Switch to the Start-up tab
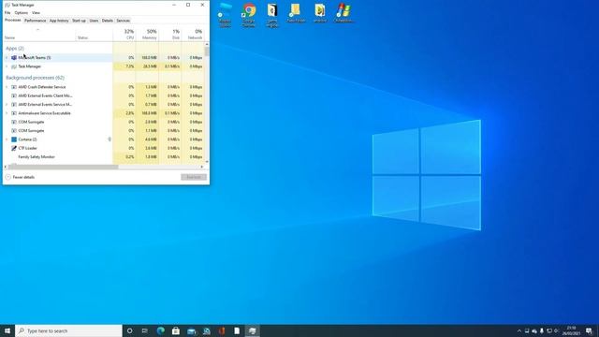 [79, 21]
